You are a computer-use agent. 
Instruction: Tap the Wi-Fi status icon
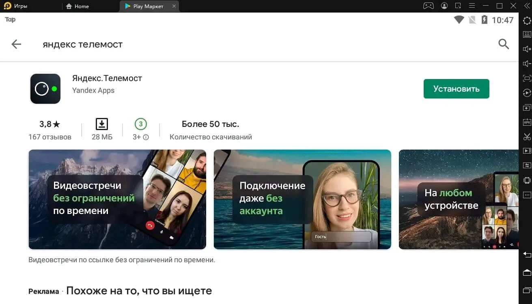click(x=459, y=20)
